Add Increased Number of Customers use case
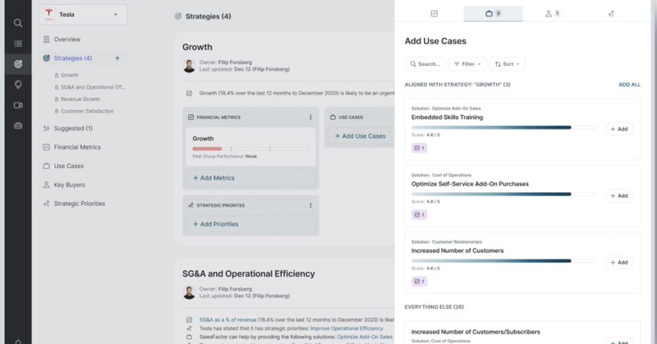This screenshot has height=344, width=657. 619,262
